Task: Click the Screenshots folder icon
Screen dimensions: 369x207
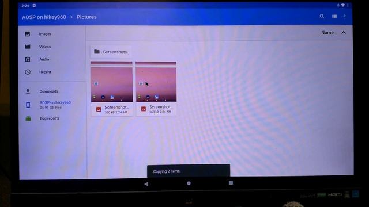Action: (97, 52)
